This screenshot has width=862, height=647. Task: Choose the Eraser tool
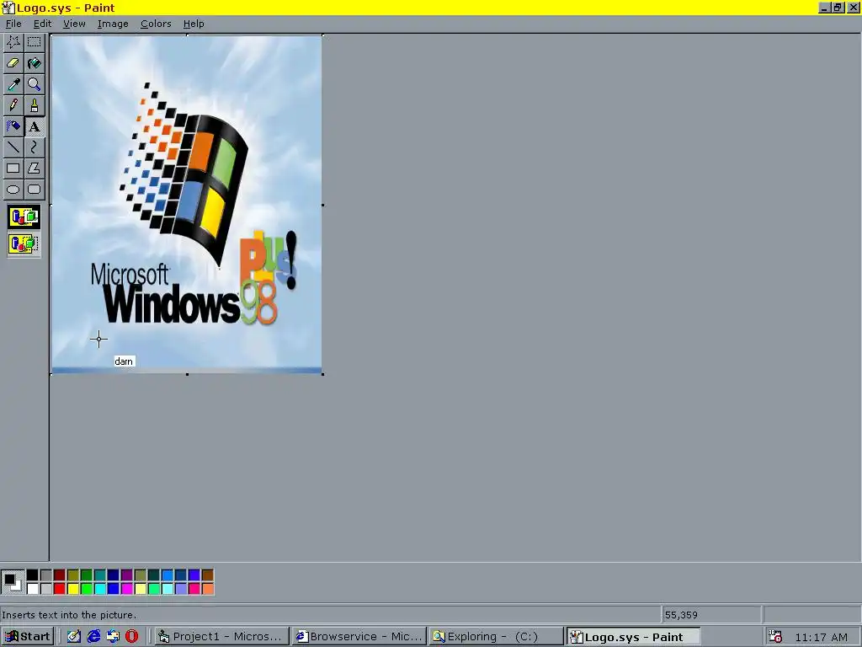[13, 63]
